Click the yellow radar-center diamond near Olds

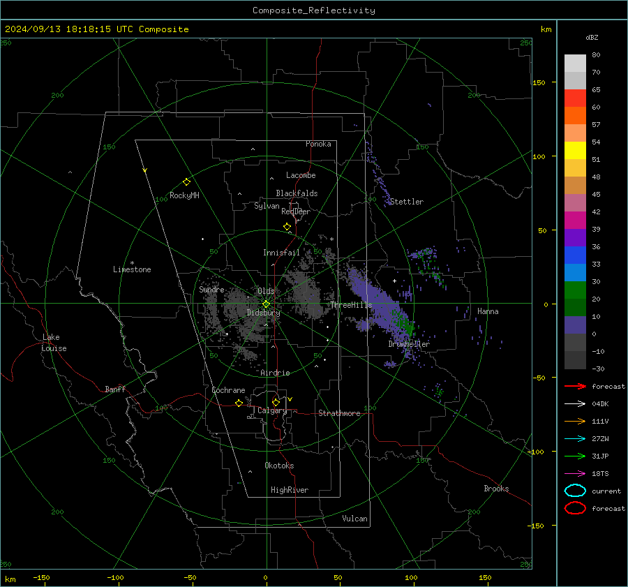pyautogui.click(x=266, y=304)
